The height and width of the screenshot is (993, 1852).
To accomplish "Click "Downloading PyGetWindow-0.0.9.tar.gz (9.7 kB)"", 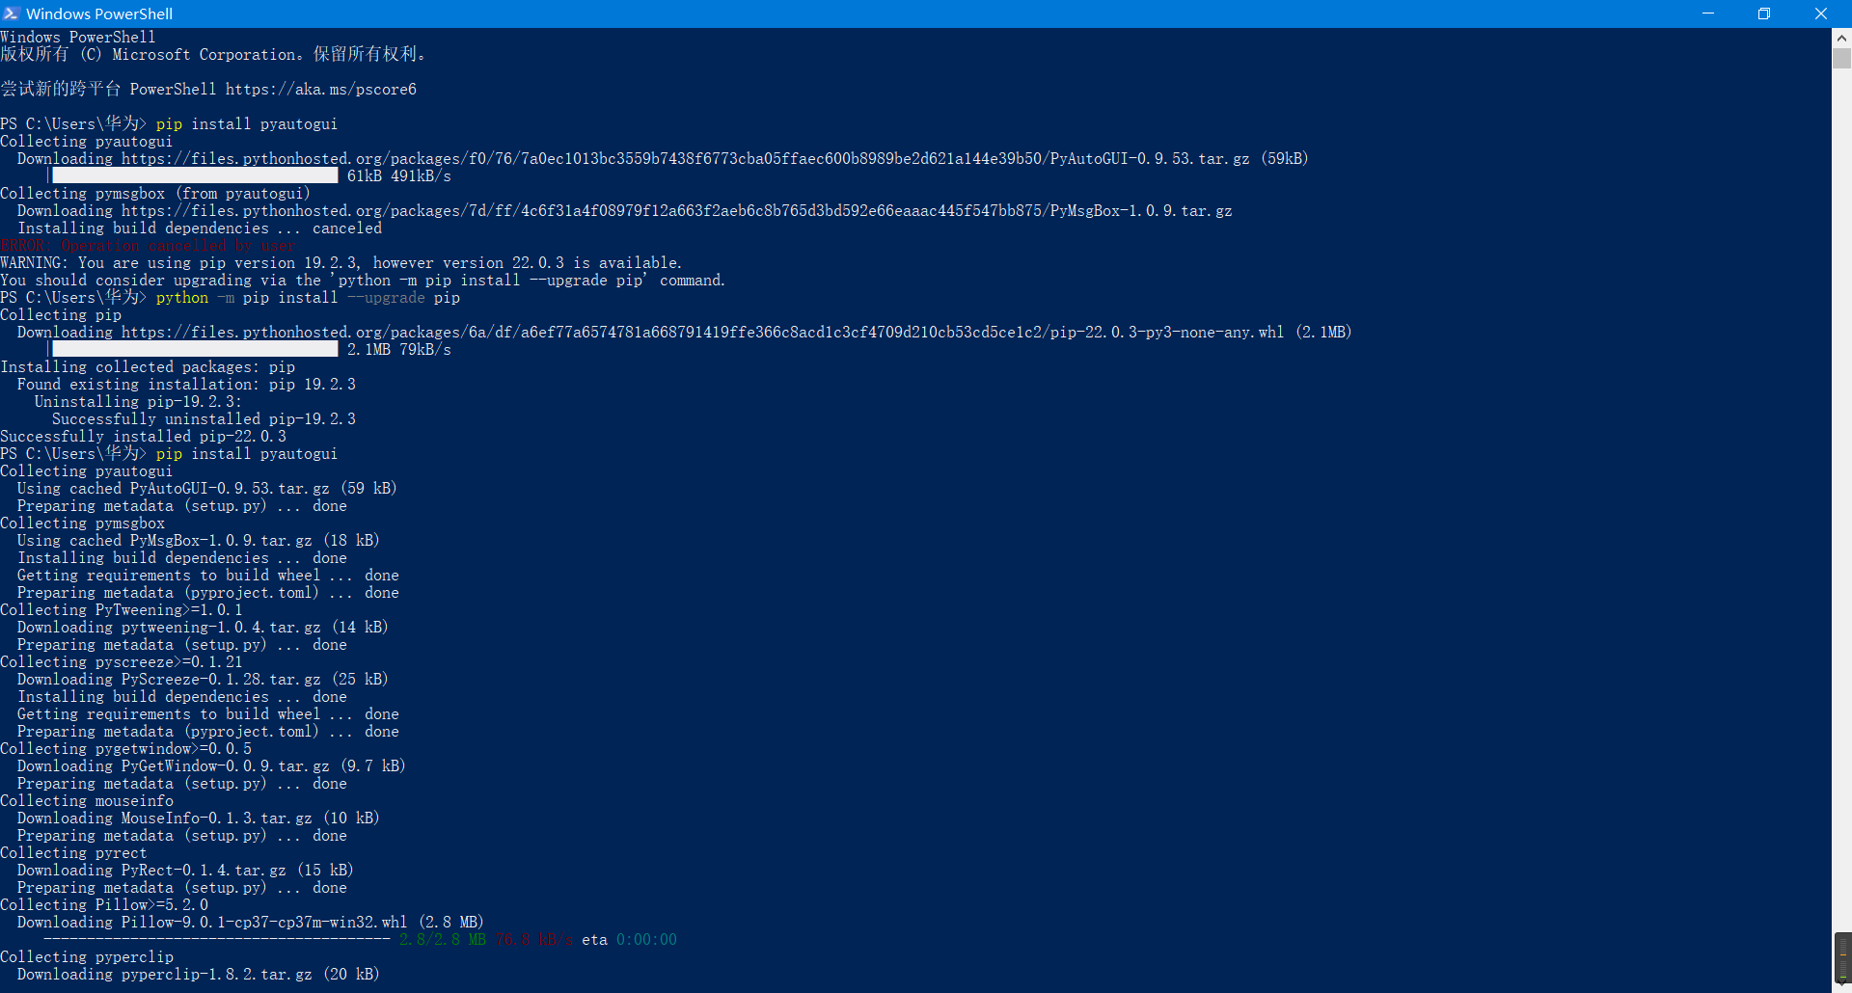I will pos(211,766).
